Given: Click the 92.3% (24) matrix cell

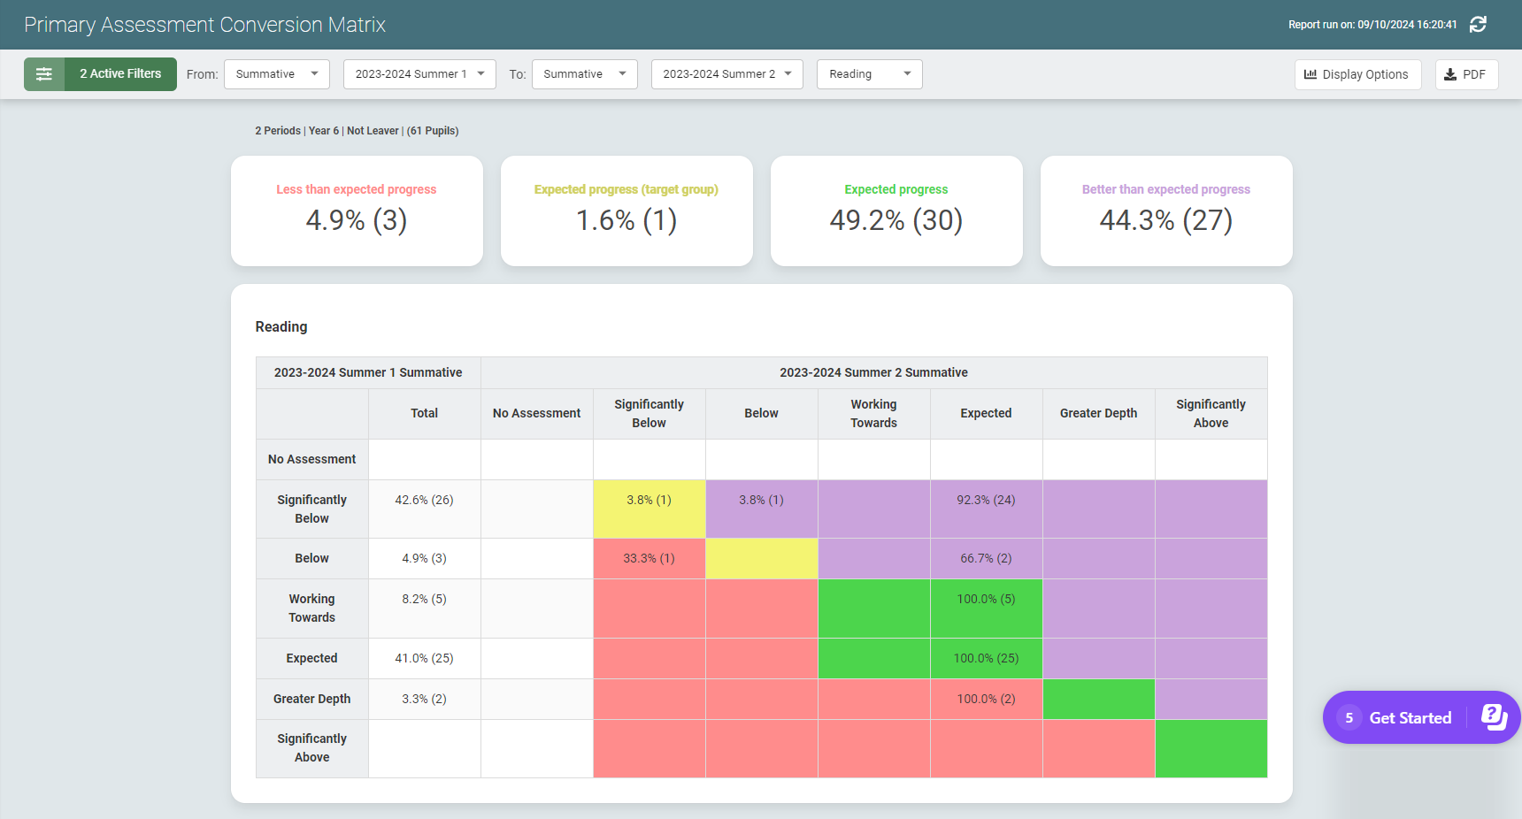Looking at the screenshot, I should pos(986,500).
